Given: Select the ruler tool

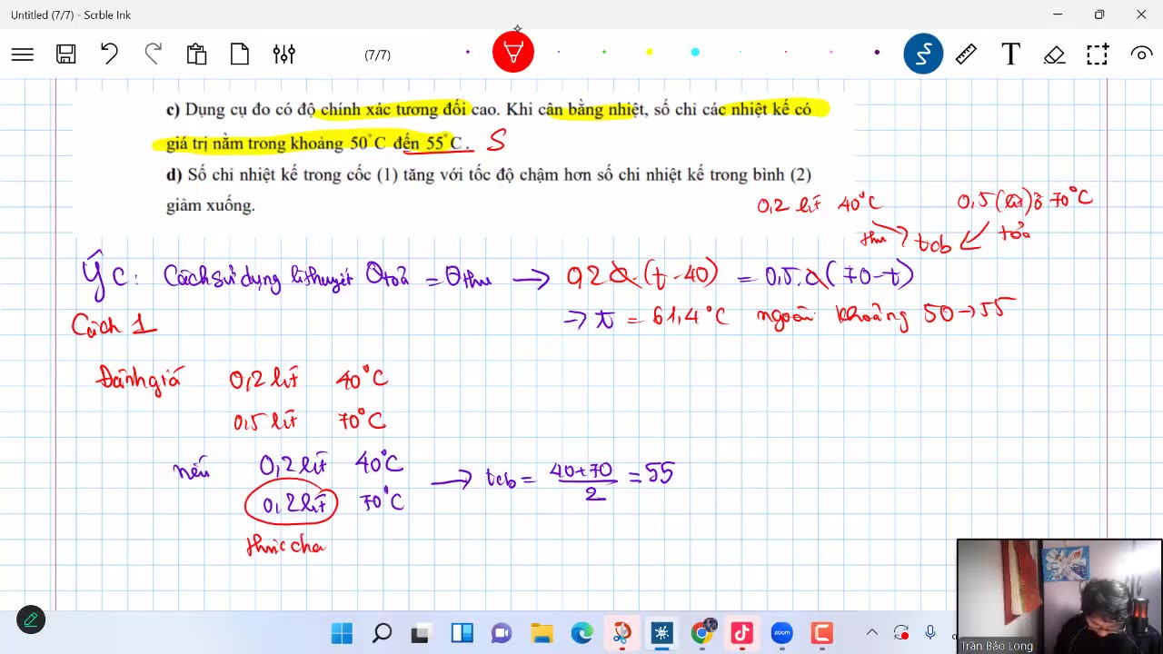Looking at the screenshot, I should coord(967,54).
